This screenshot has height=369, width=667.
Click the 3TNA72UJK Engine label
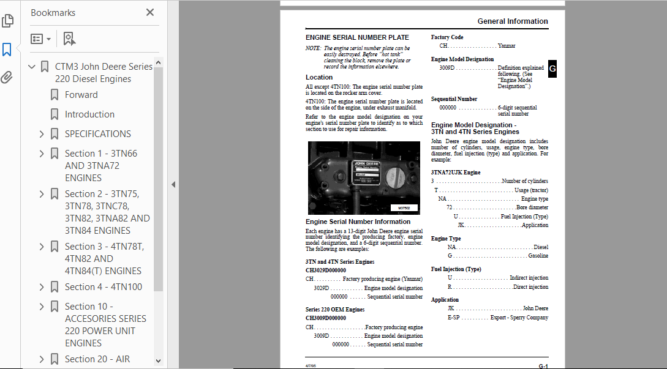point(456,173)
